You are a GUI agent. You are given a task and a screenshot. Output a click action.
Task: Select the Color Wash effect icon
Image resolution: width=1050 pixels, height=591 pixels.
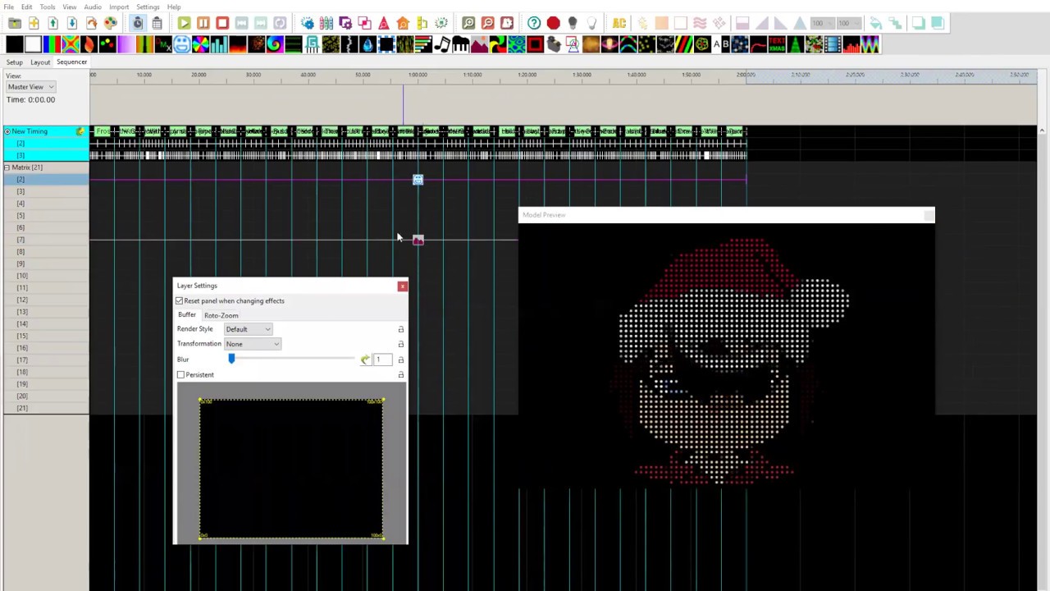pos(126,44)
